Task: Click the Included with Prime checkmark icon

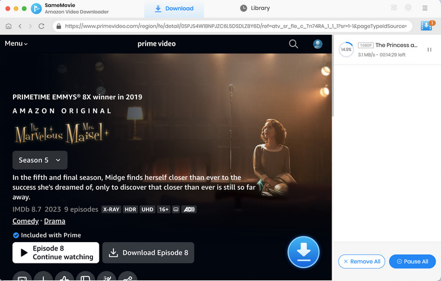Action: click(16, 235)
